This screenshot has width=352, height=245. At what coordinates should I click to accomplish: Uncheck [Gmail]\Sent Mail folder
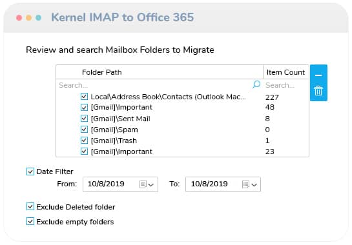84,118
